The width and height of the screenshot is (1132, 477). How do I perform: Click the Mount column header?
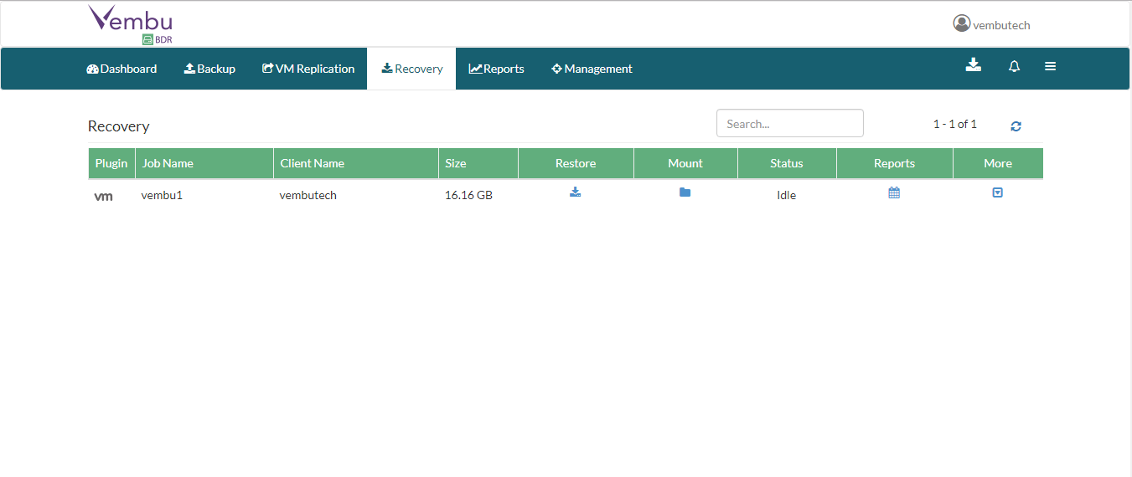tap(685, 163)
